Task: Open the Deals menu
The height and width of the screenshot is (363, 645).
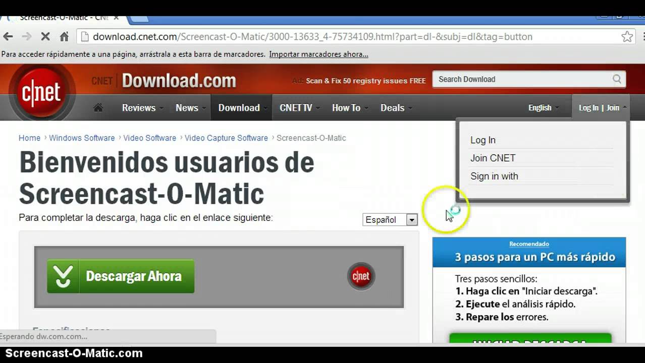Action: (x=396, y=107)
